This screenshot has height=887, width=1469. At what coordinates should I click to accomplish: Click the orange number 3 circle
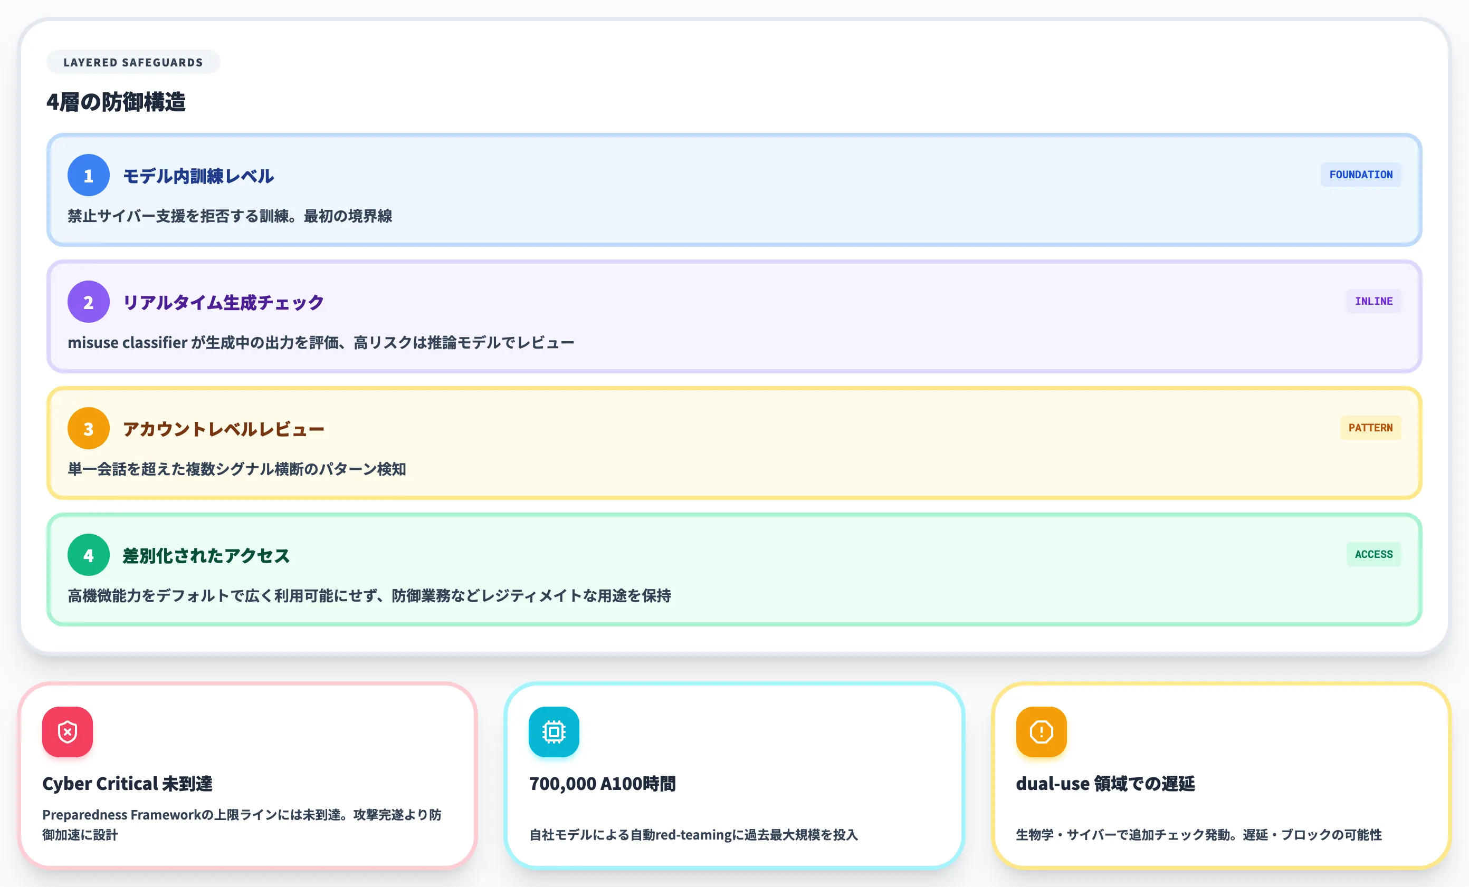coord(88,428)
